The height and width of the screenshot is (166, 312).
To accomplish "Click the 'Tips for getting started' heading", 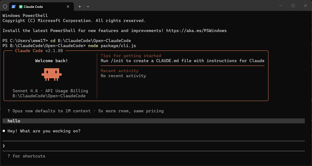I will click(x=131, y=56).
